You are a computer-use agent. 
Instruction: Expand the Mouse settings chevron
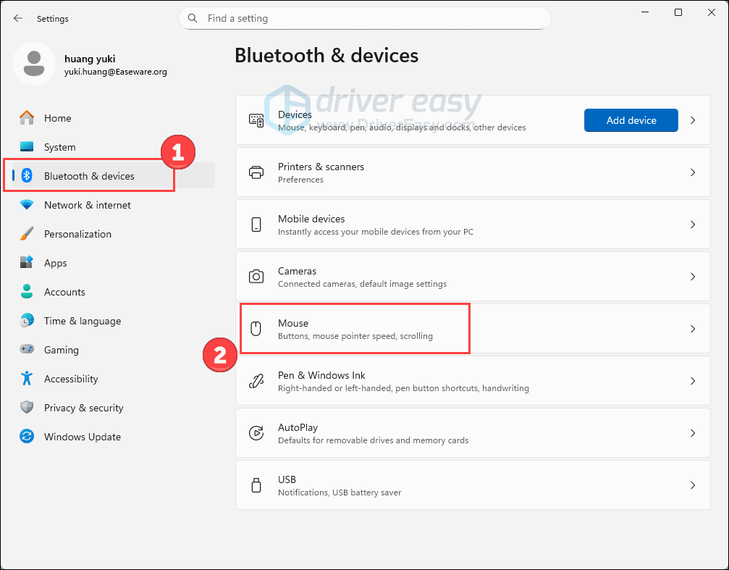pos(693,329)
